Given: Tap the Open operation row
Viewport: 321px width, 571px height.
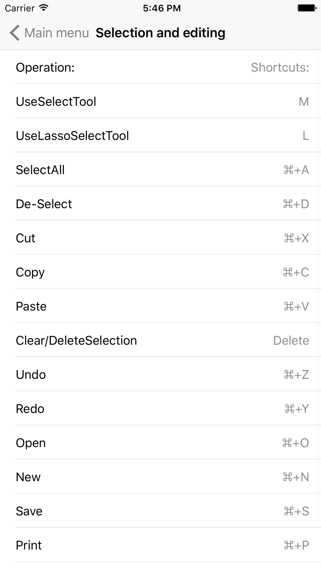Looking at the screenshot, I should coord(160,443).
